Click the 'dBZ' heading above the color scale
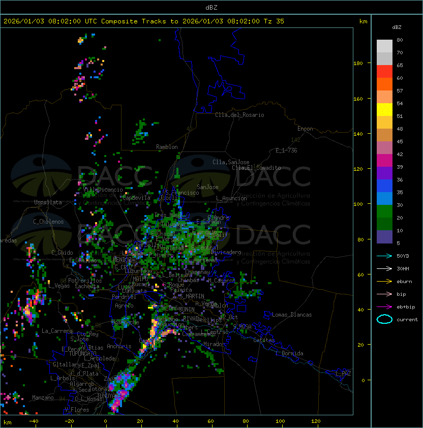Image resolution: width=423 pixels, height=428 pixels. (x=397, y=27)
